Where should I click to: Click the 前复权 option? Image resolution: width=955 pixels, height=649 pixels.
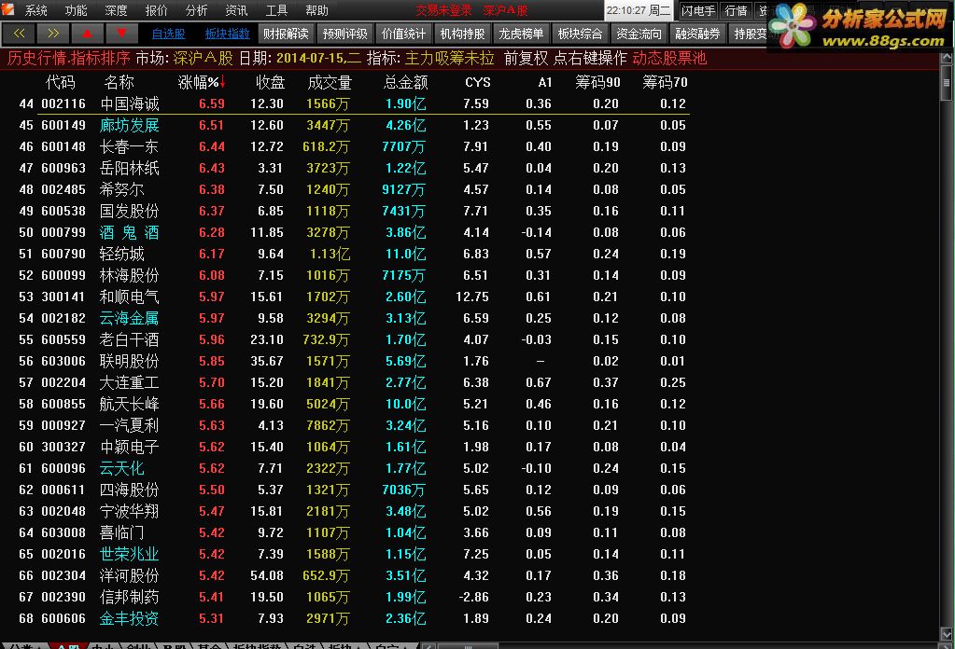527,59
